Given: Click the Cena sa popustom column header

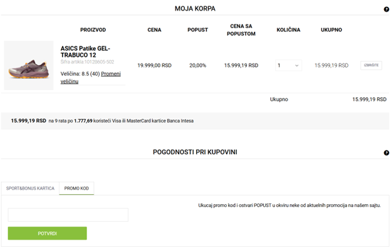Looking at the screenshot, I should 241,30.
